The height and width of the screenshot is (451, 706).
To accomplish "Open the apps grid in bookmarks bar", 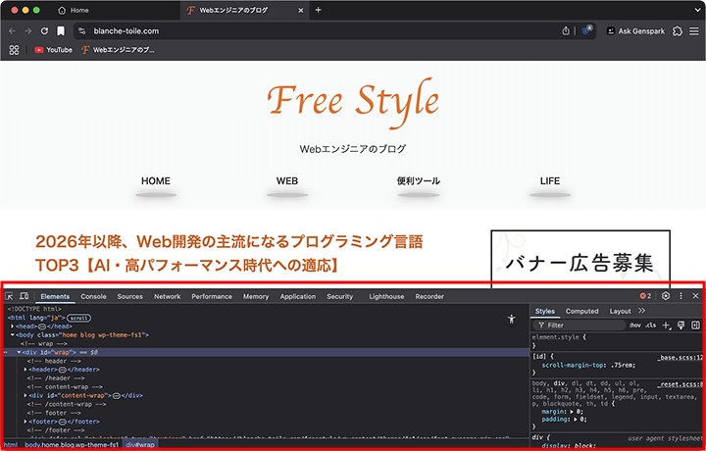I will tap(14, 50).
